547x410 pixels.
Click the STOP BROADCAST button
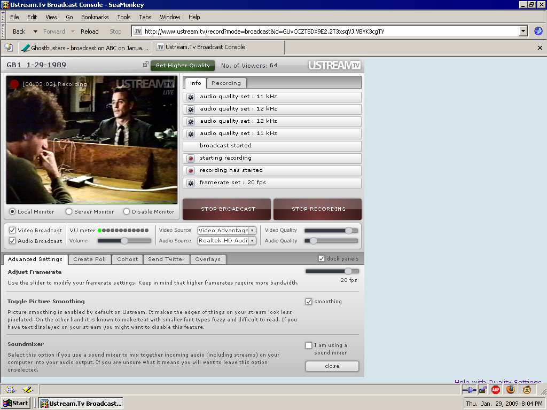(226, 209)
